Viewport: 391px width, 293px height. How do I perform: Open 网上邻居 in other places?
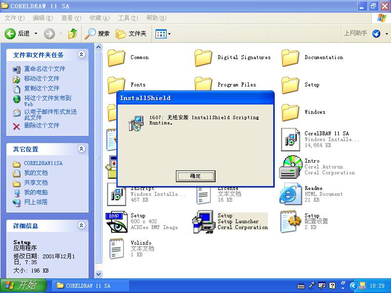[36, 202]
